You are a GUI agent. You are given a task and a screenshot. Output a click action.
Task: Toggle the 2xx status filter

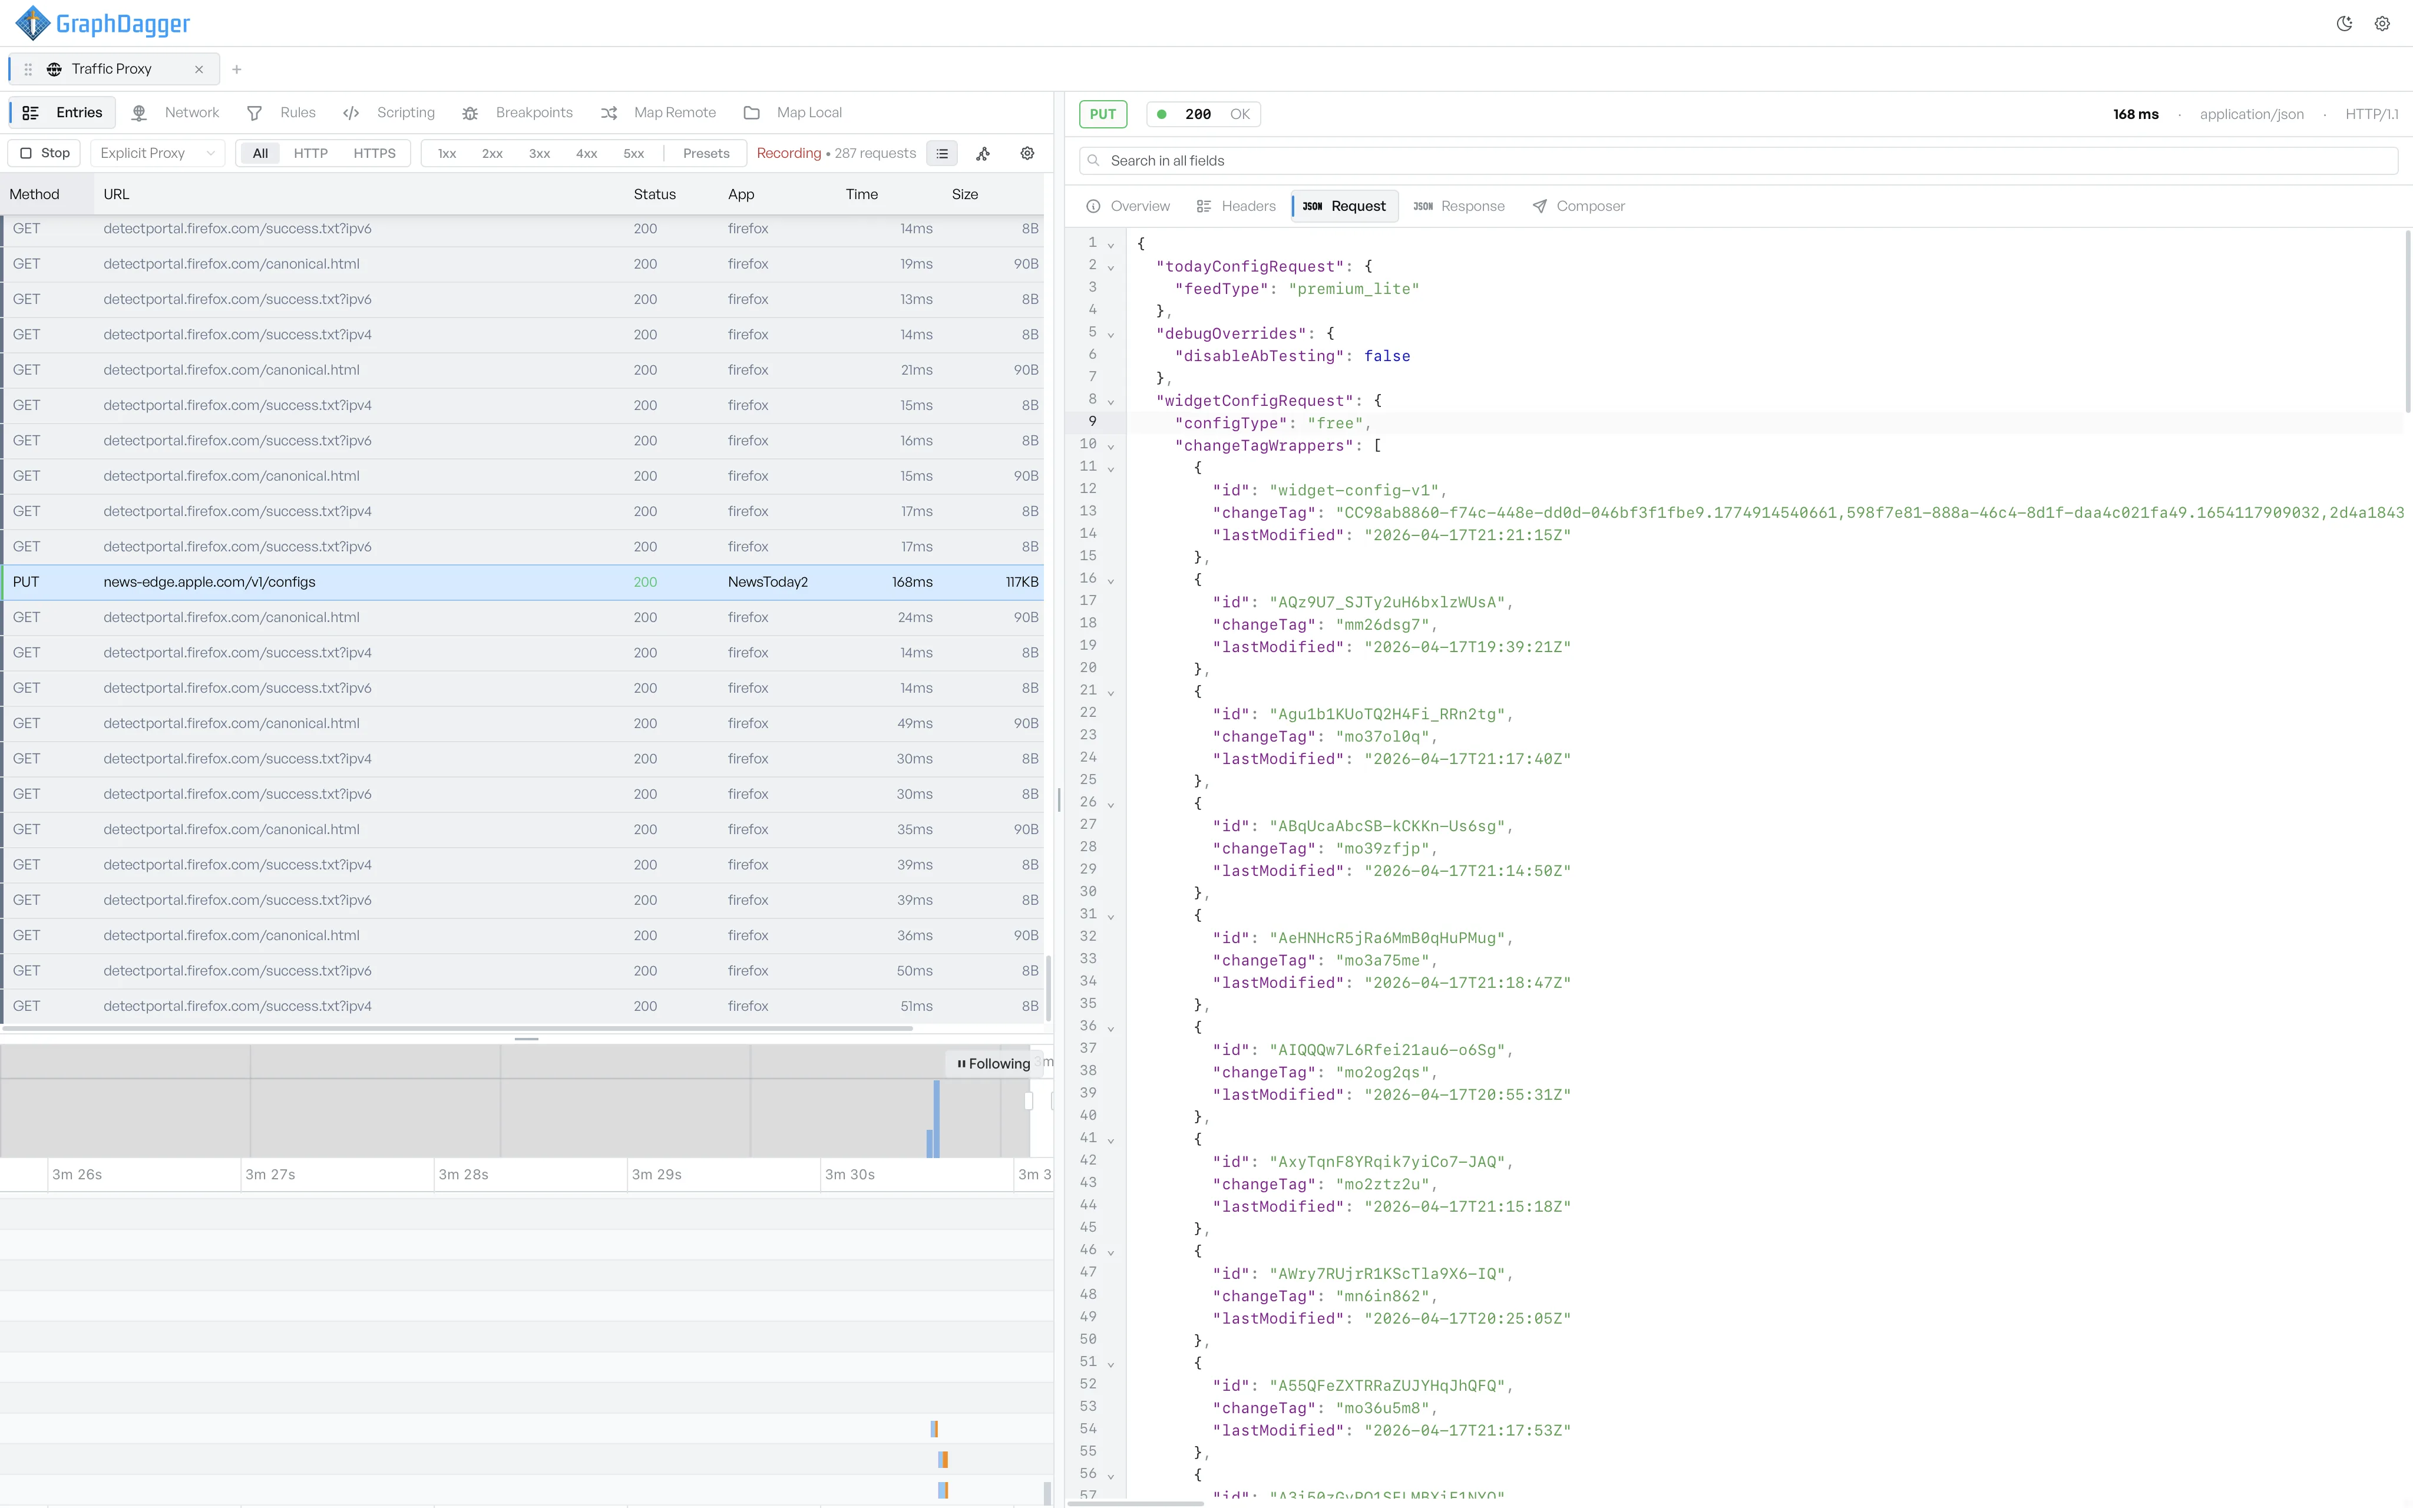click(492, 154)
